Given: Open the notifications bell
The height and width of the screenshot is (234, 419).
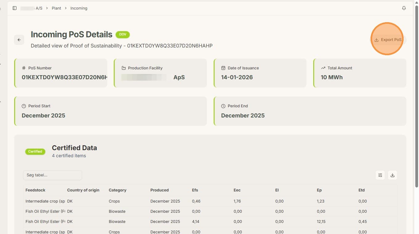Looking at the screenshot, I should 404,8.
